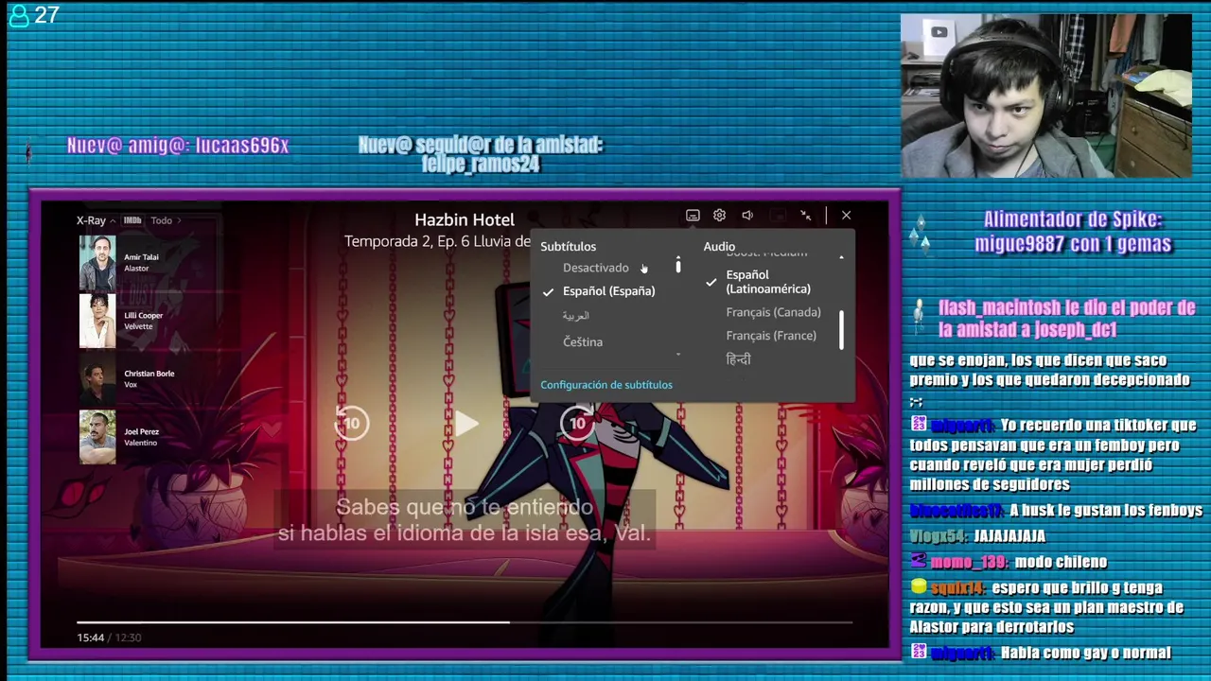Switch audio to Français (France)
The width and height of the screenshot is (1211, 681).
[771, 336]
